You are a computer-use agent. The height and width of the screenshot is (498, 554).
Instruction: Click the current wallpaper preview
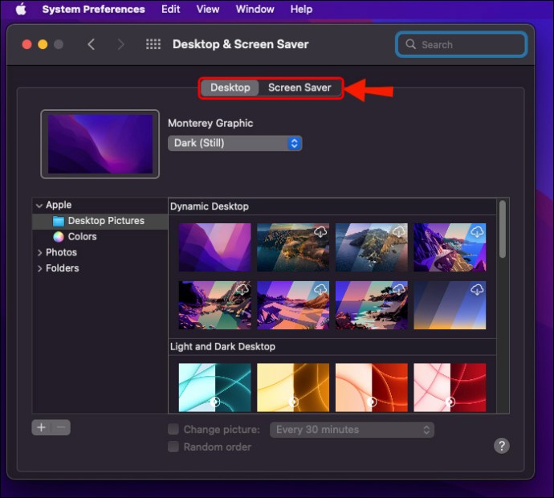point(100,144)
